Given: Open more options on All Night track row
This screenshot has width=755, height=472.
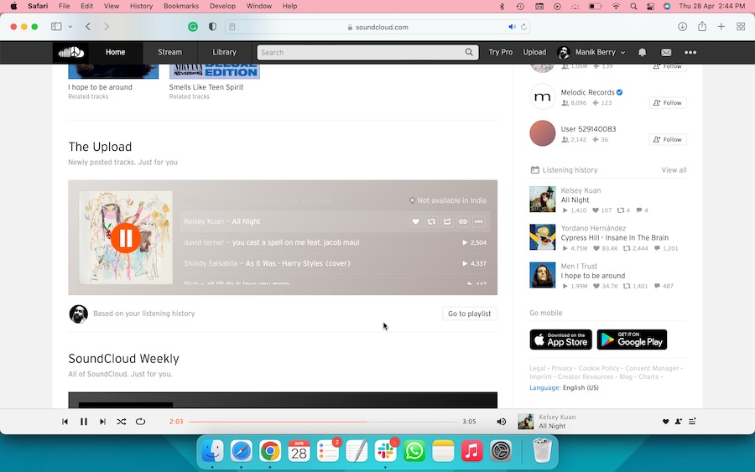Looking at the screenshot, I should click(x=479, y=221).
